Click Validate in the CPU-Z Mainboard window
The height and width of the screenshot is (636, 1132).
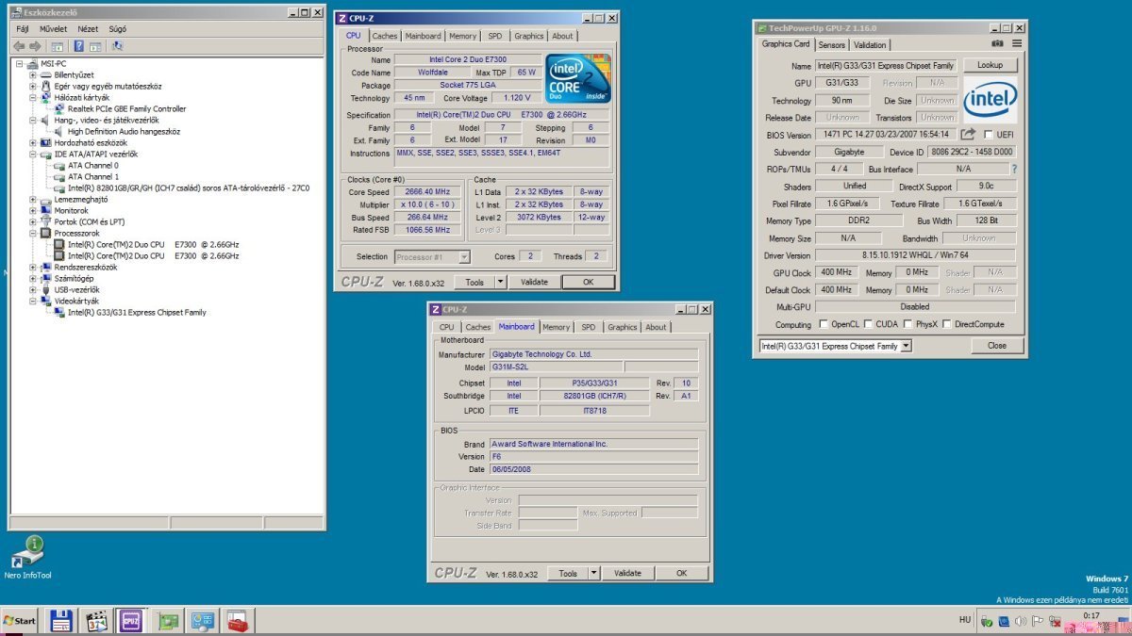(627, 573)
